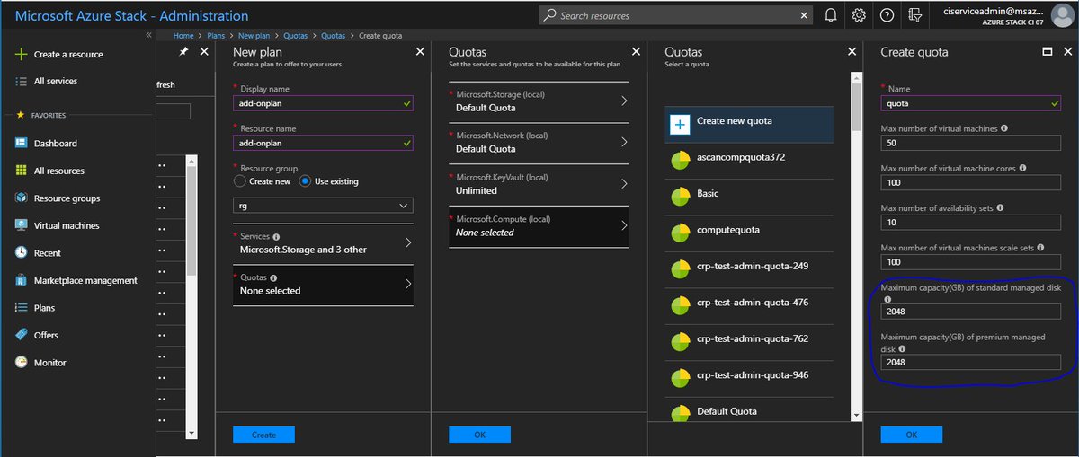Viewport: 1079px width, 457px height.
Task: Select the Default Quota text in quota list
Action: pos(727,411)
